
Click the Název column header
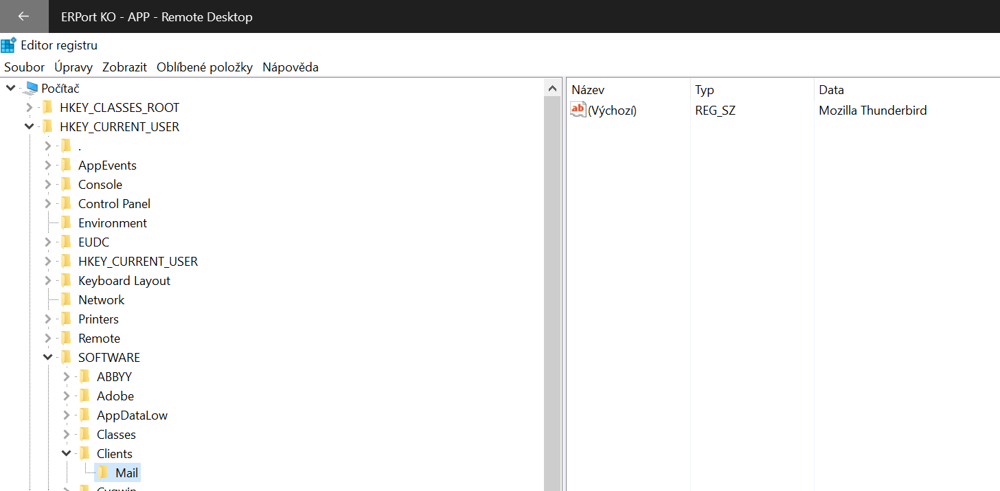click(x=588, y=90)
